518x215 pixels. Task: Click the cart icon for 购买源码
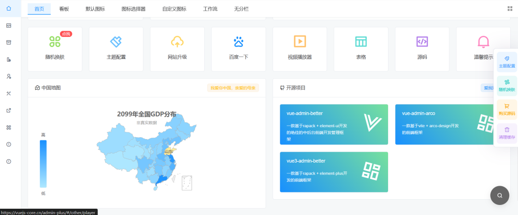[507, 106]
